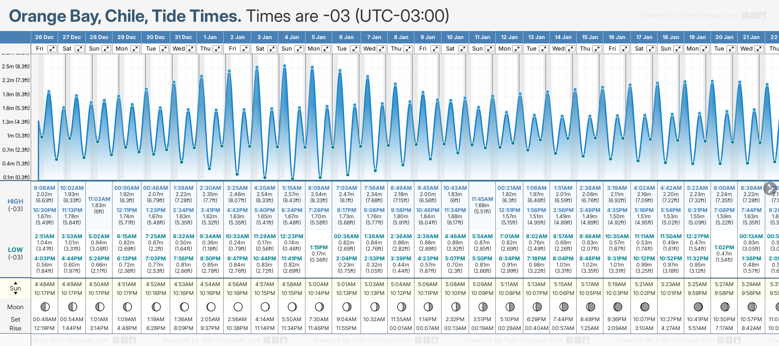
Task: Click the HIGH (-03) row label
Action: pos(16,205)
